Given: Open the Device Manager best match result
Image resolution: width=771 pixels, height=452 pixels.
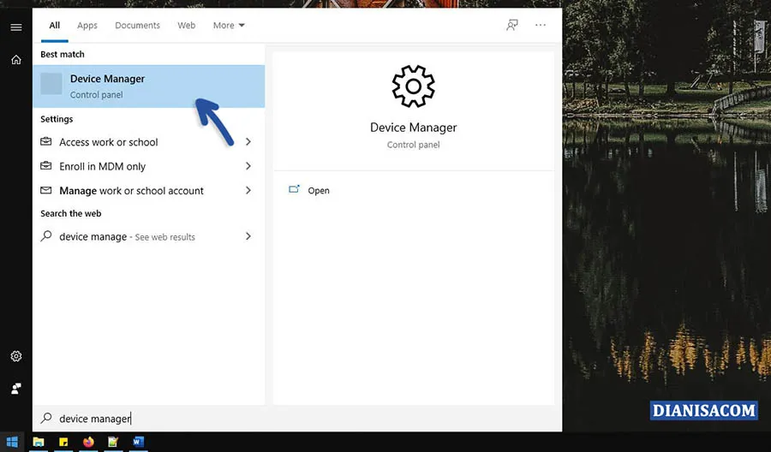Looking at the screenshot, I should click(x=148, y=86).
